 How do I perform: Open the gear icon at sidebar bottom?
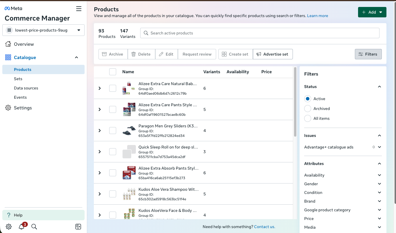pos(9,227)
